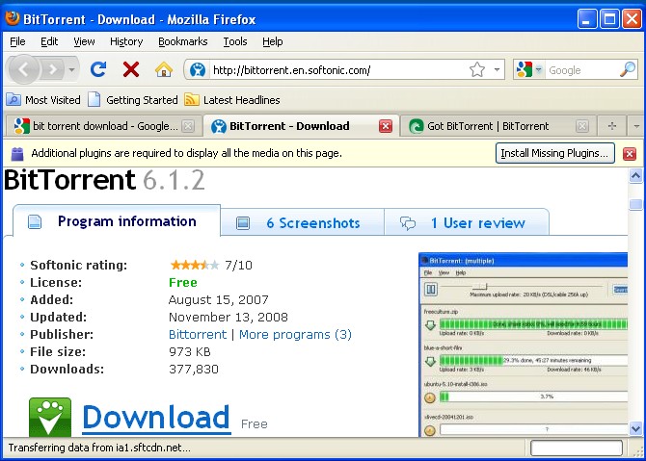Click the page scrollbar down arrow
Viewport: 646px width, 461px height.
click(635, 429)
